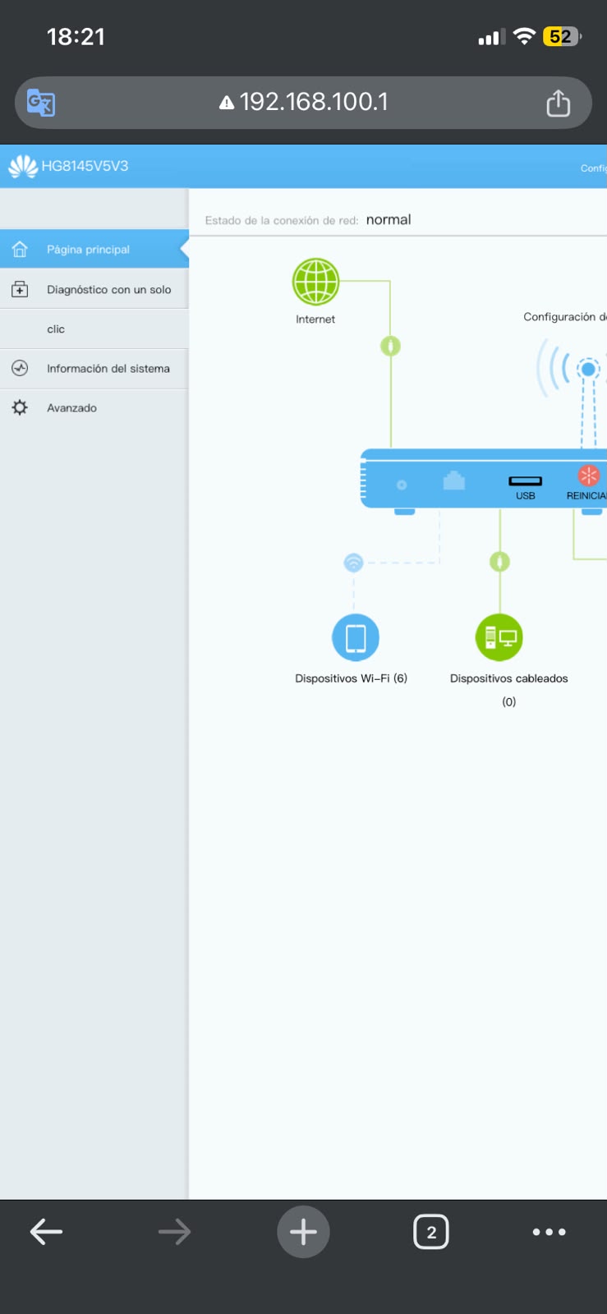607x1314 pixels.
Task: Click the green Internet globe icon
Action: point(316,282)
